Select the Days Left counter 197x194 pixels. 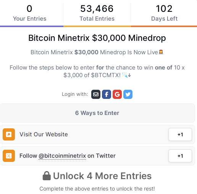(x=164, y=13)
